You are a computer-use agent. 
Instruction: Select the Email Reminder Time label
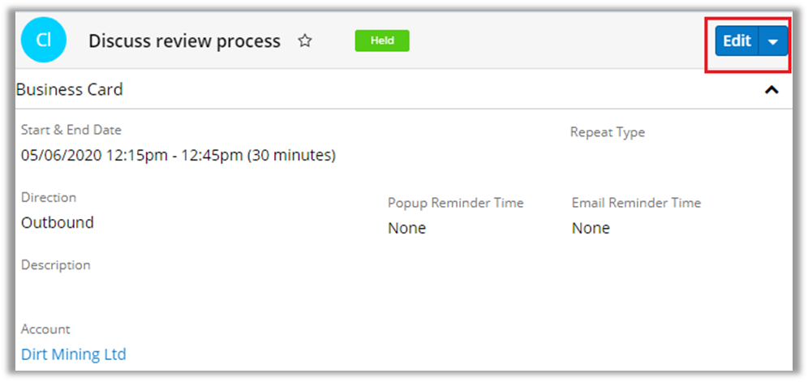coord(636,203)
